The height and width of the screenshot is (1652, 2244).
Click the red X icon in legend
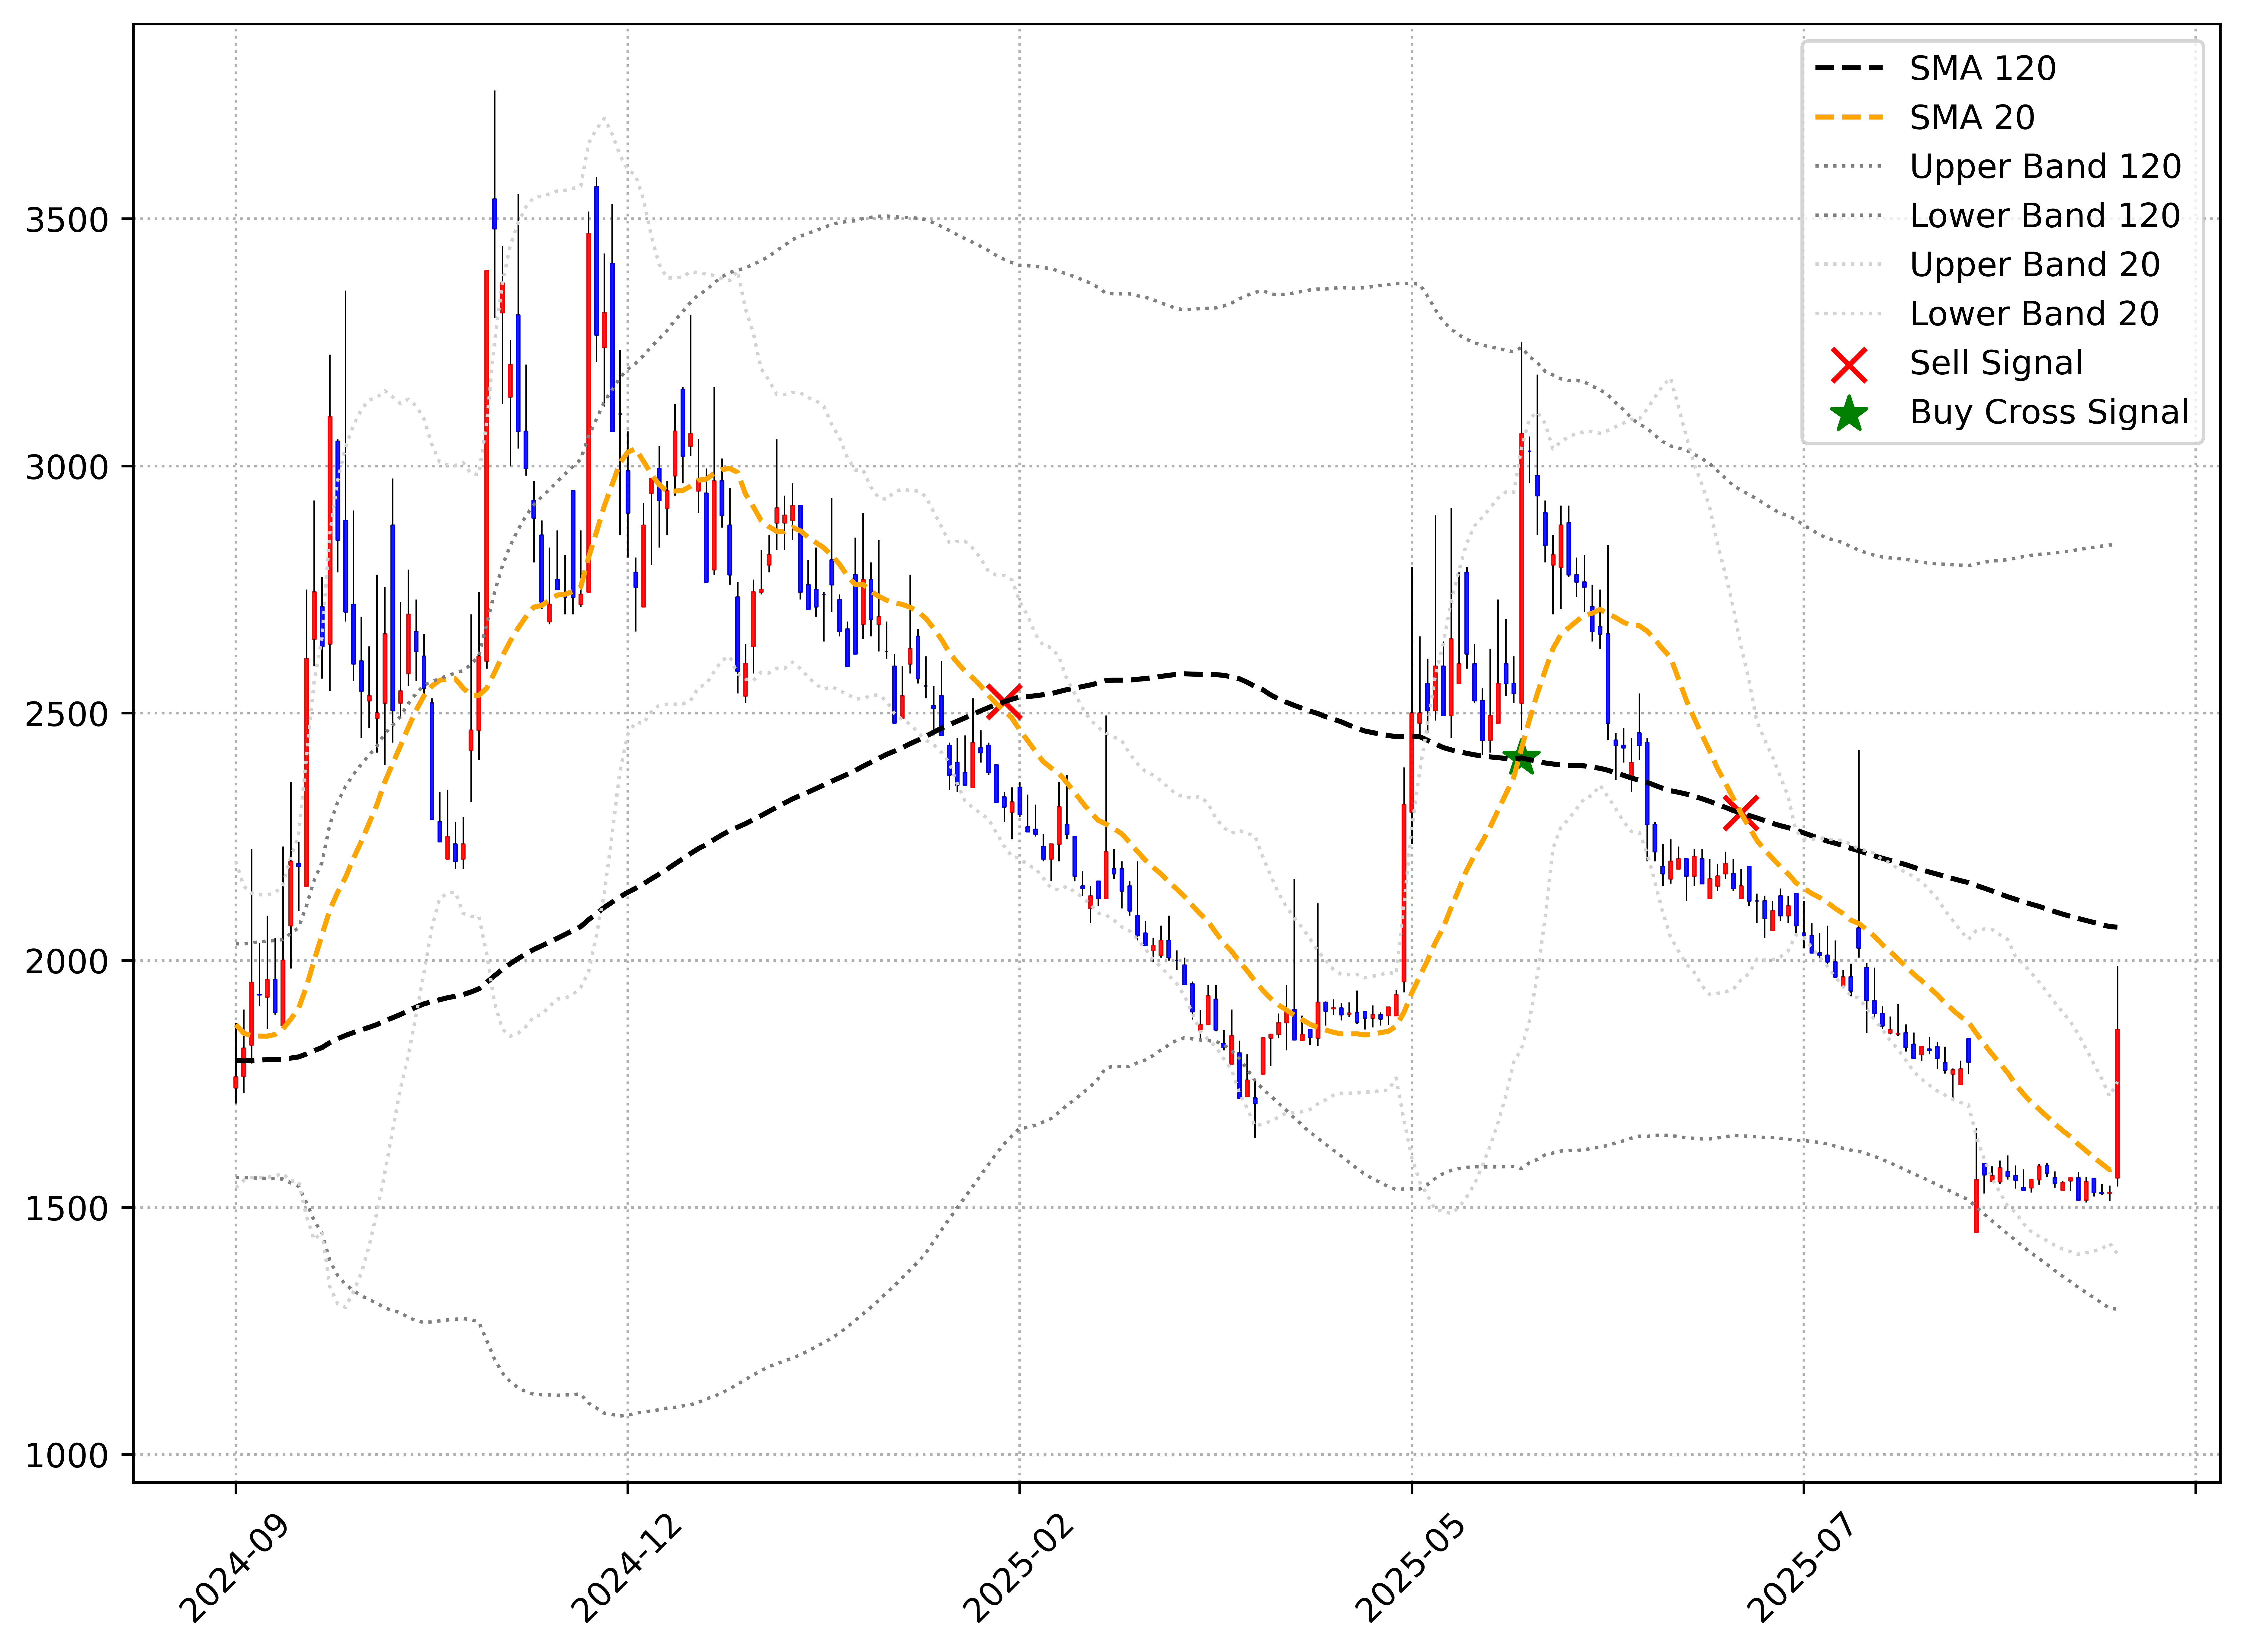tap(1849, 365)
